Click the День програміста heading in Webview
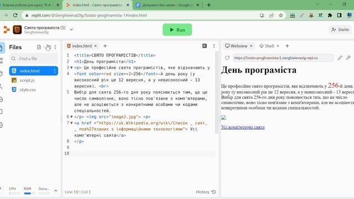 (259, 70)
